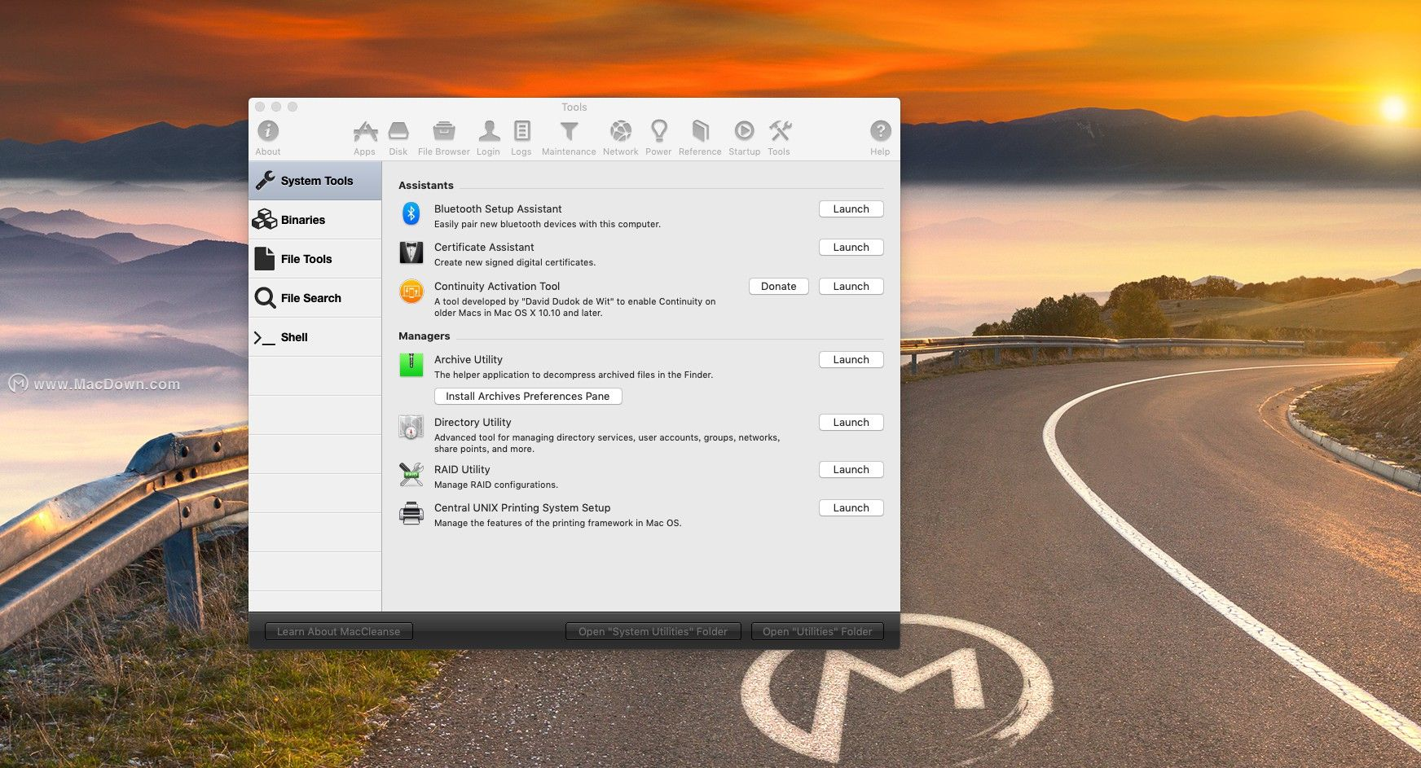Click the Certificate Assistant title text
The height and width of the screenshot is (768, 1421).
tap(484, 248)
